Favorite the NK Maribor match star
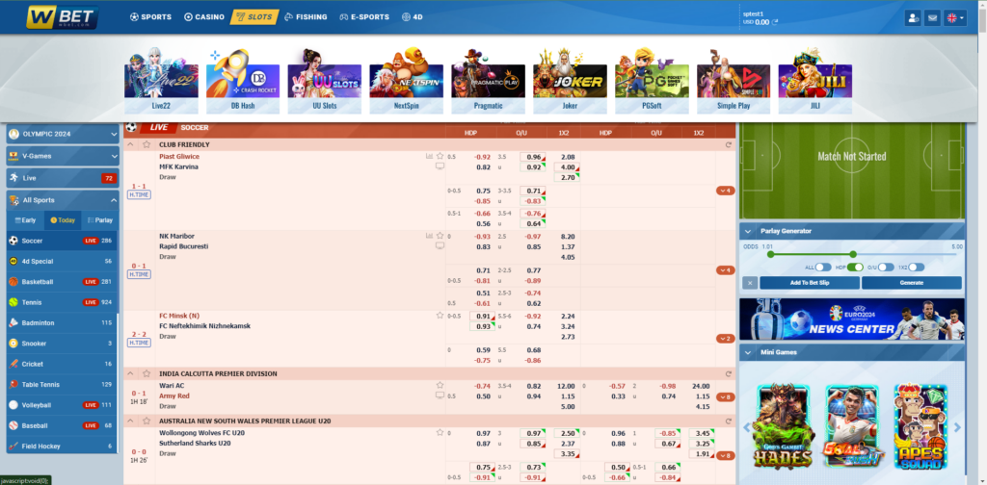 click(440, 236)
